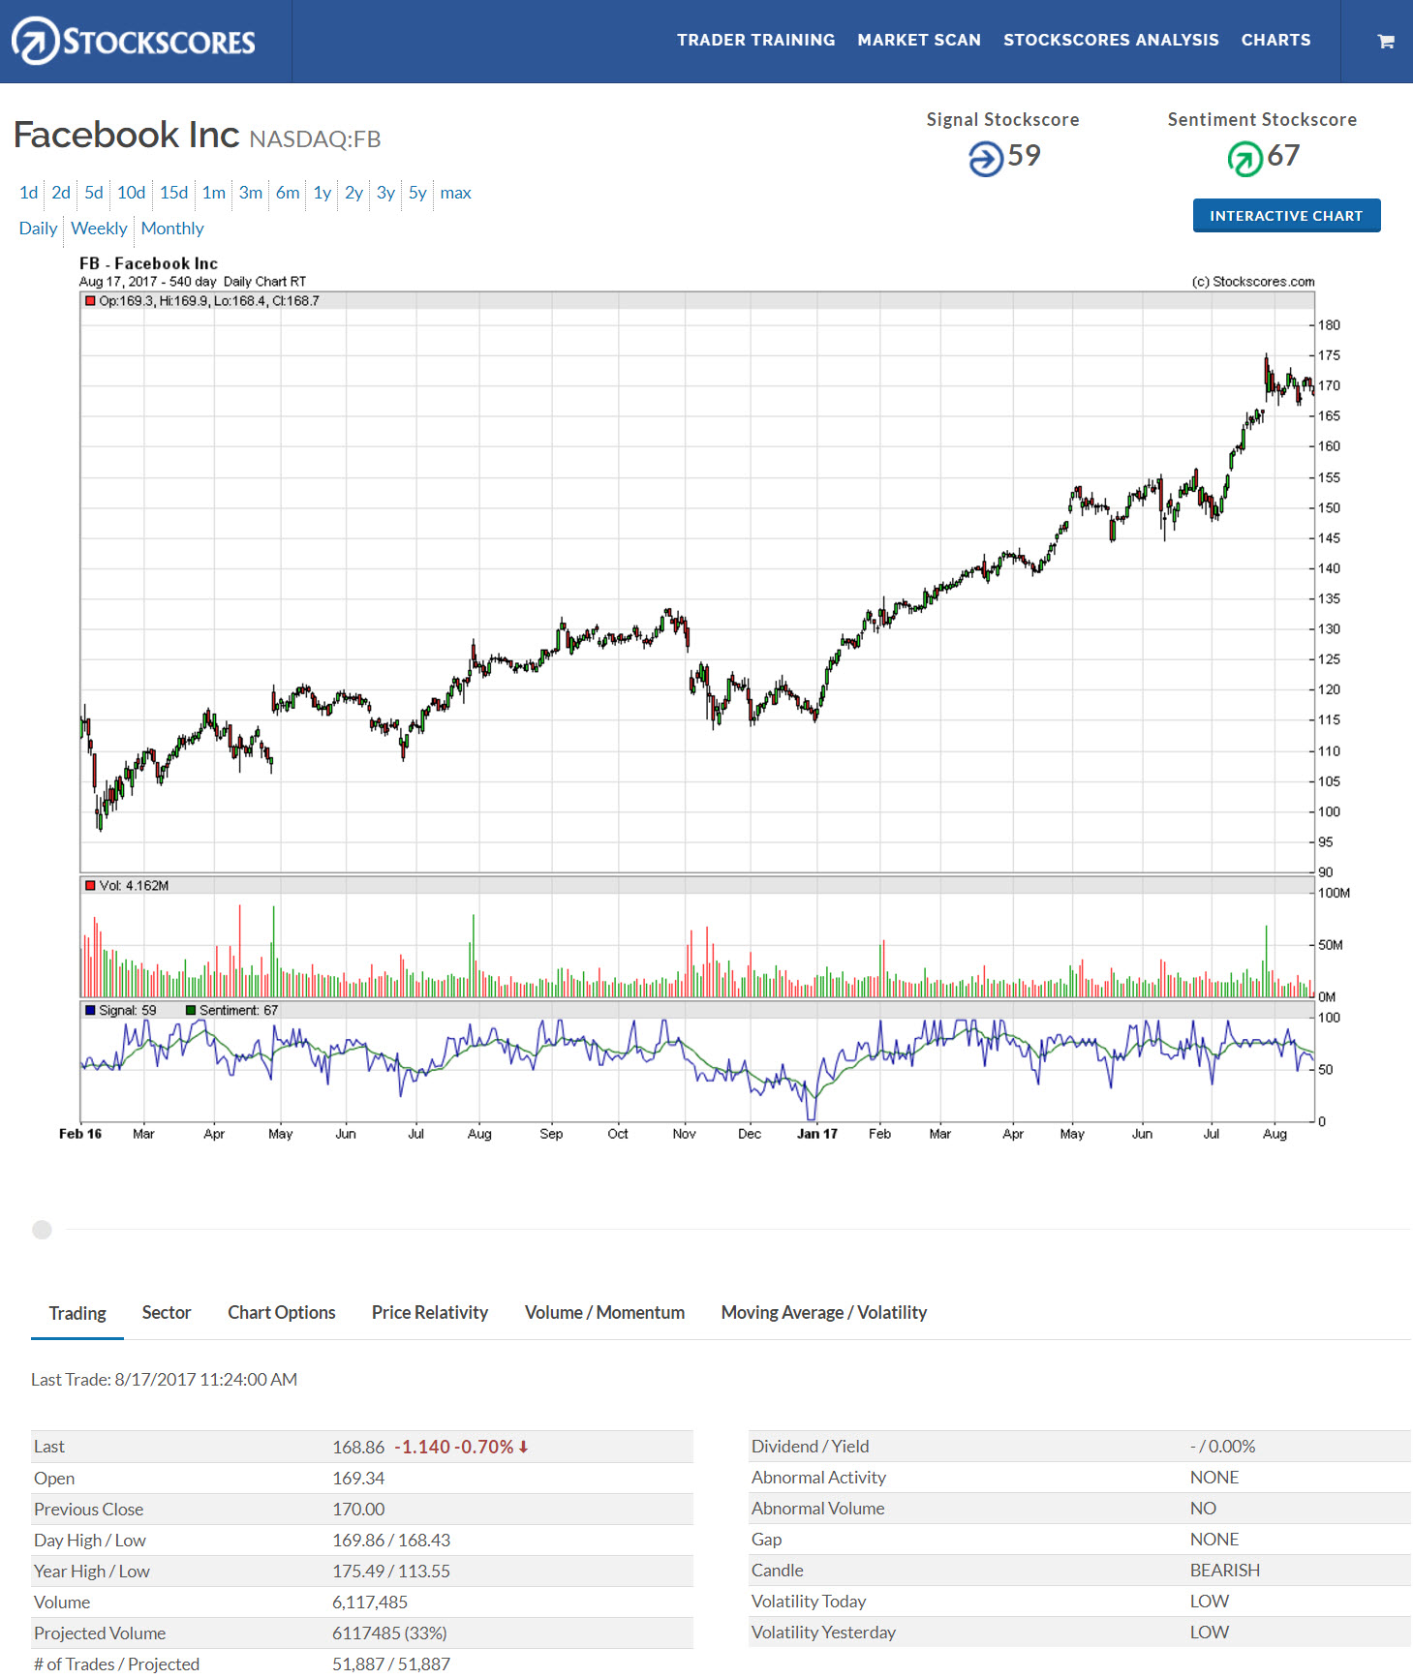Open the Chart Options tab
The height and width of the screenshot is (1679, 1413).
[x=282, y=1312]
